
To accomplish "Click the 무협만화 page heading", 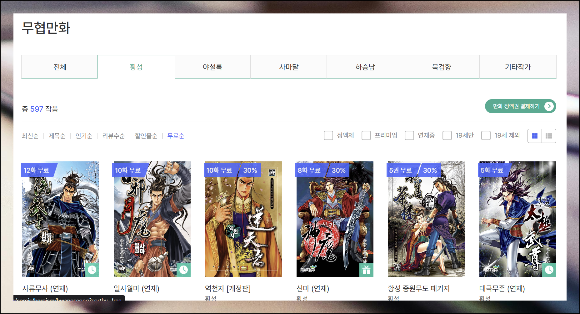I will click(x=46, y=28).
